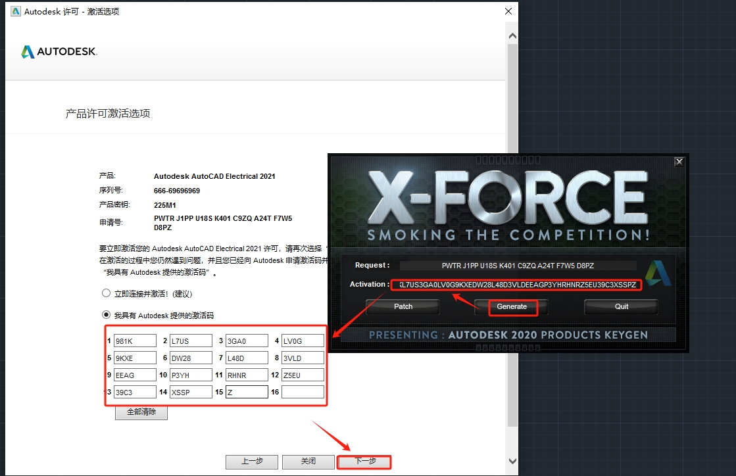The width and height of the screenshot is (736, 476).
Task: Click activation code field 15 containing Z
Action: pyautogui.click(x=247, y=392)
